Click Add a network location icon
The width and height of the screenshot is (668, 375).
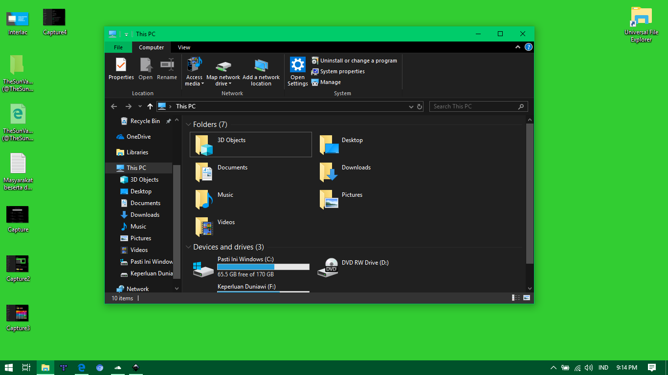tap(261, 66)
